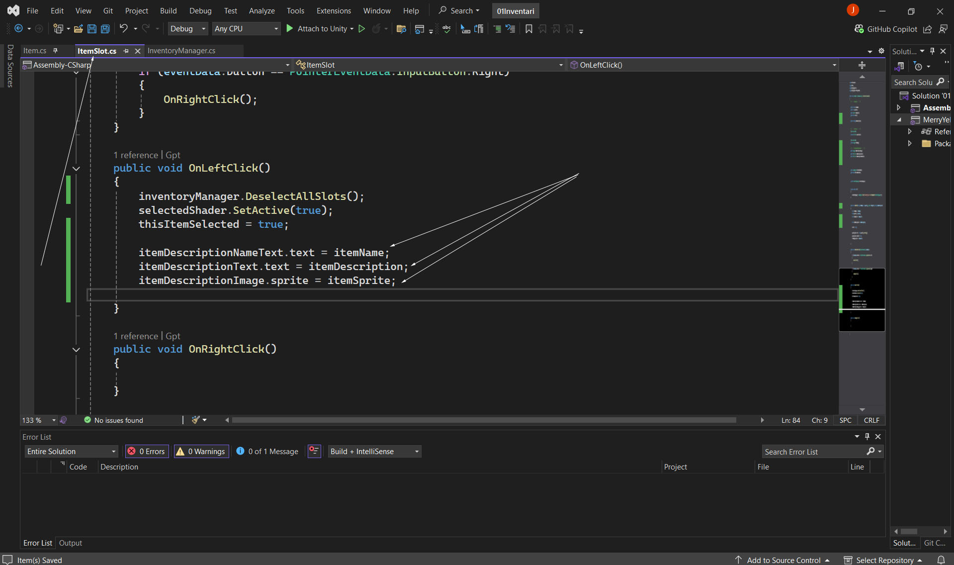Toggle the 0 of 1 Message filter

[x=267, y=451]
